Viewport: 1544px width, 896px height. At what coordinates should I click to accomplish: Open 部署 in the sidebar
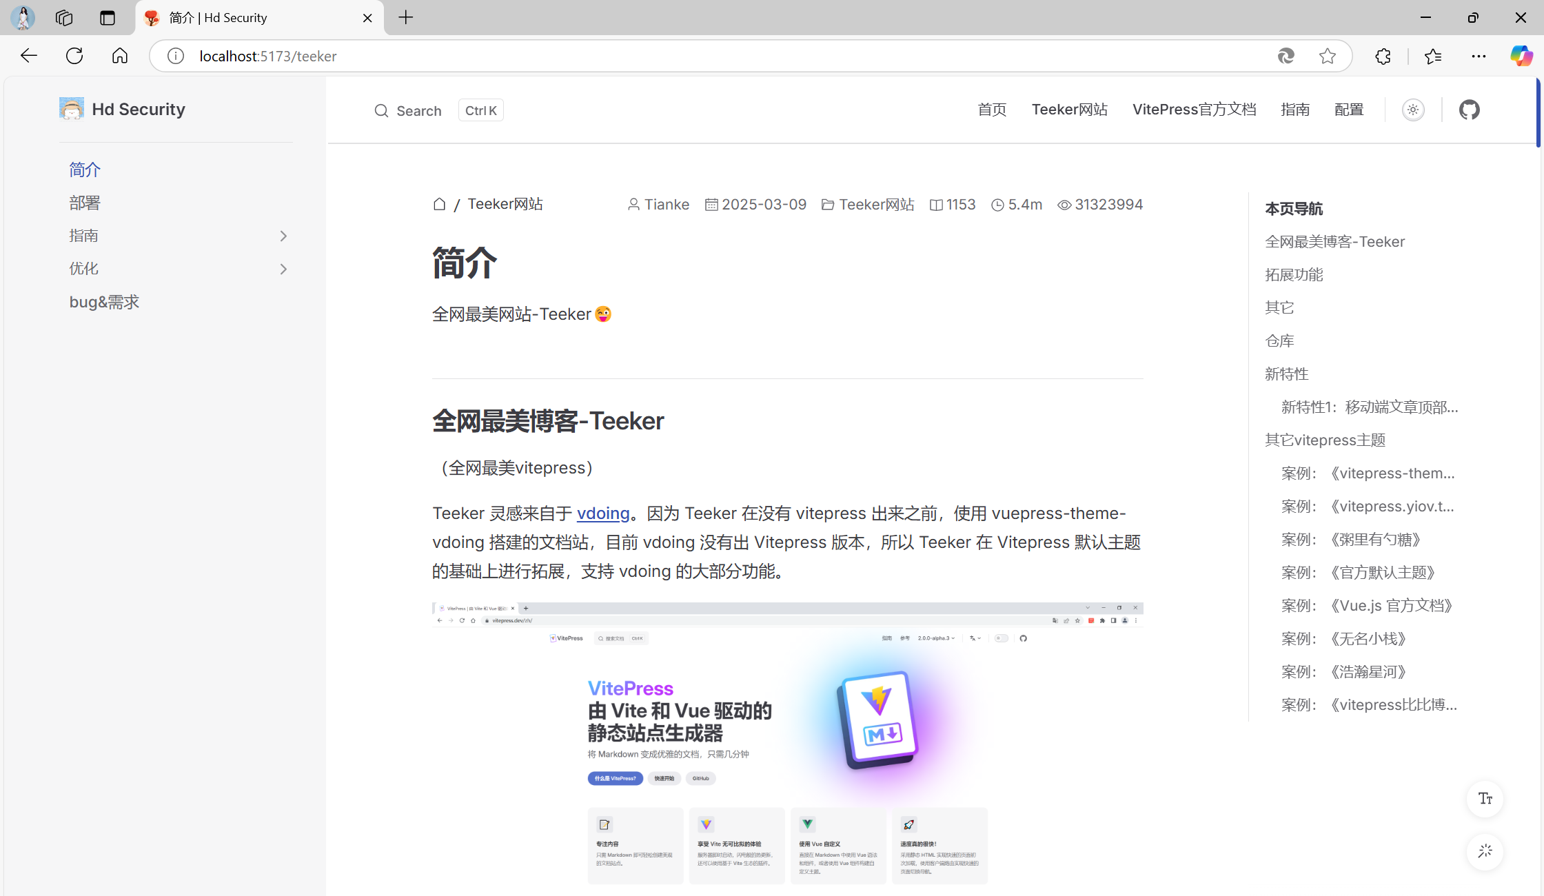click(85, 203)
